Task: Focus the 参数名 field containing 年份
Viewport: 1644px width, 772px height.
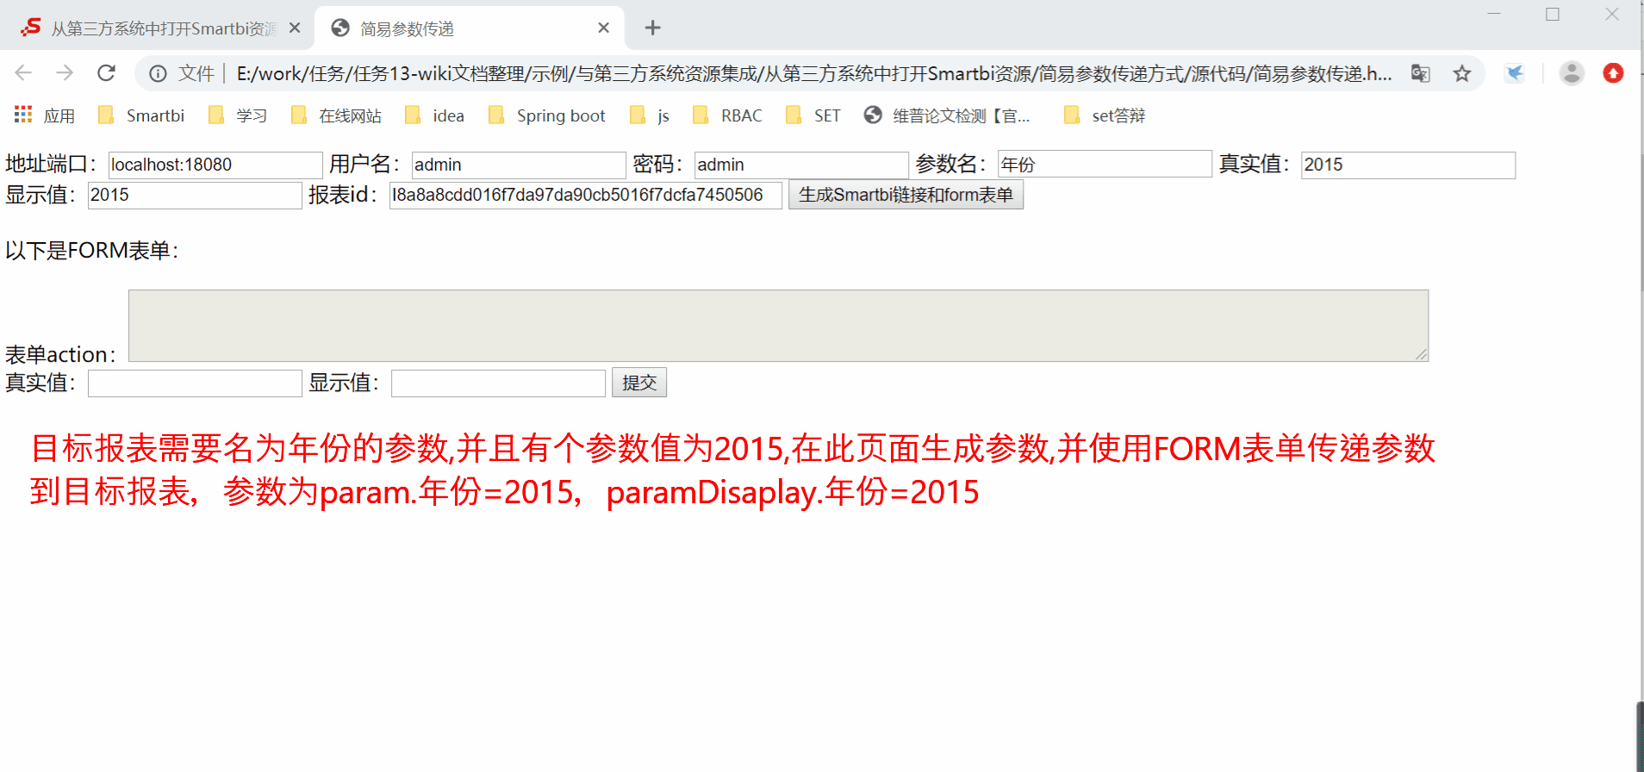Action: pyautogui.click(x=1105, y=164)
